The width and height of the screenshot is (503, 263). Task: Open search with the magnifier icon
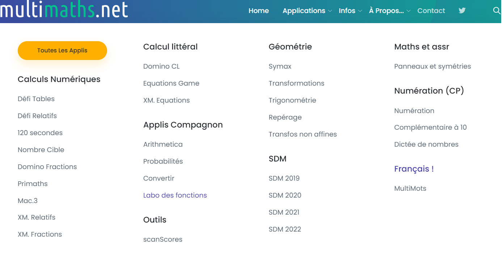pos(496,10)
